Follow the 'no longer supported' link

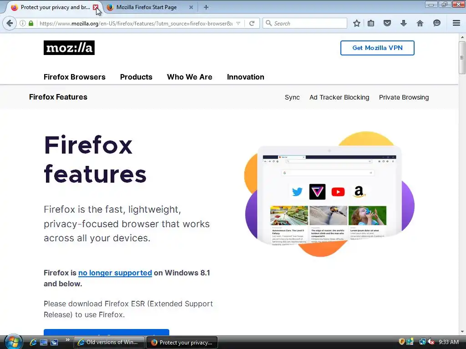pos(115,273)
